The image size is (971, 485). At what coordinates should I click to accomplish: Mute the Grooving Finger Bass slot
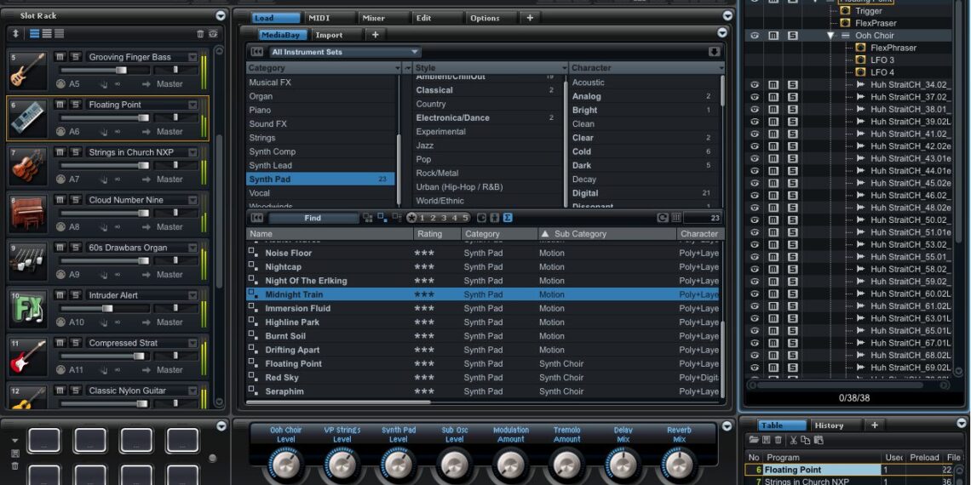coord(60,57)
